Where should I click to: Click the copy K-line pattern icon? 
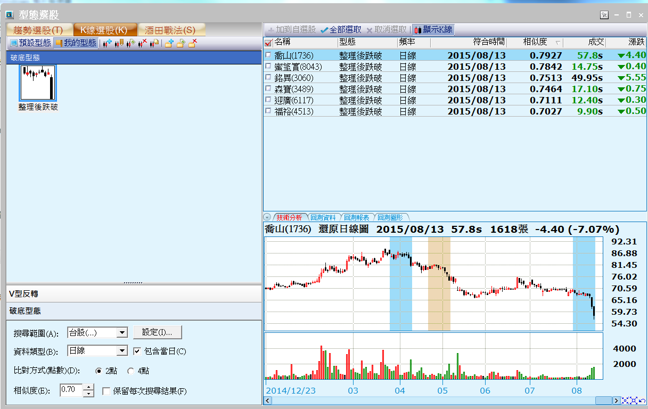click(x=154, y=43)
